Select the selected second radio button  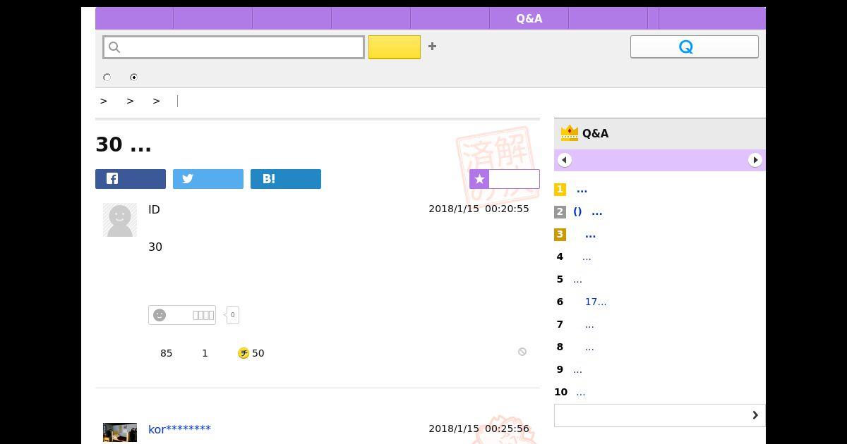click(133, 78)
